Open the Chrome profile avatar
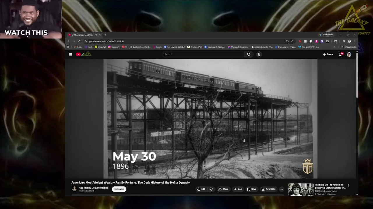373x209 pixels. click(x=349, y=41)
